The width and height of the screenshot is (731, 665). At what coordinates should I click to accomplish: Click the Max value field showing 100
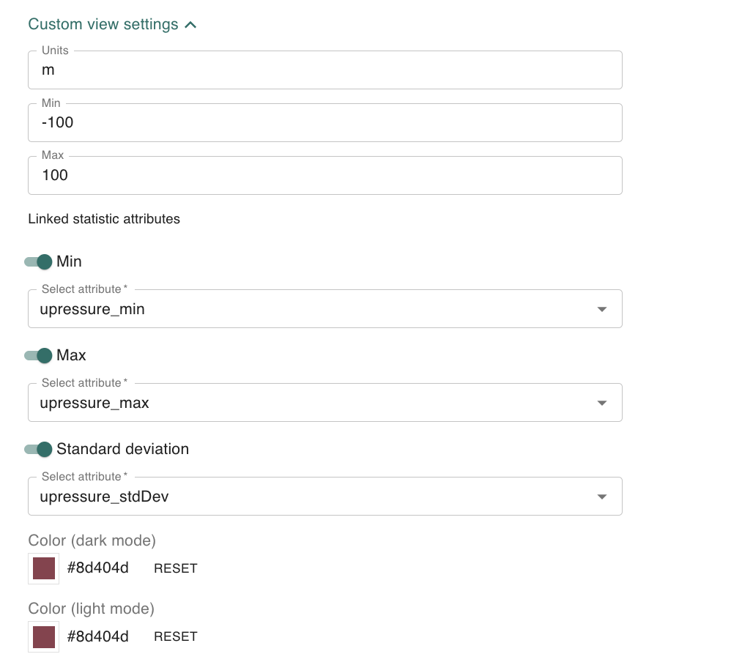click(324, 176)
